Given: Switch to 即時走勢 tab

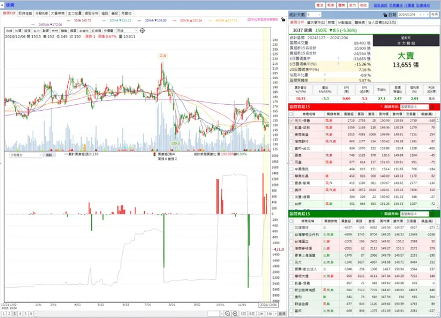Looking at the screenshot, I should point(25,13).
